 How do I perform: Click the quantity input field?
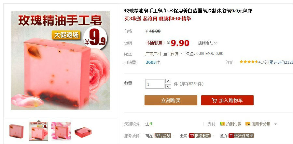pyautogui.click(x=155, y=84)
